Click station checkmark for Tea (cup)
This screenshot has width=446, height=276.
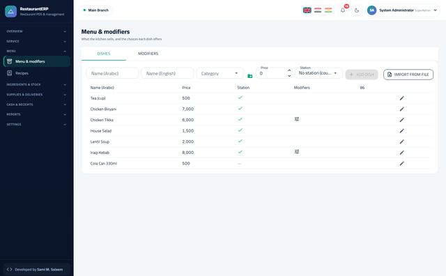[240, 98]
